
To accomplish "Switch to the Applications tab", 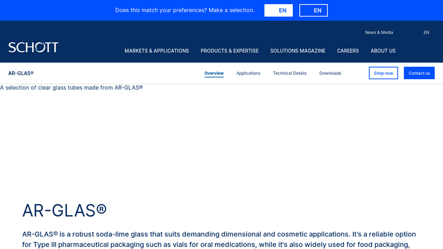I will (248, 73).
